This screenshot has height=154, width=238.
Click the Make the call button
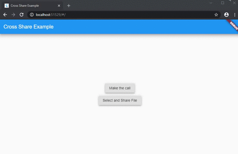(x=120, y=88)
